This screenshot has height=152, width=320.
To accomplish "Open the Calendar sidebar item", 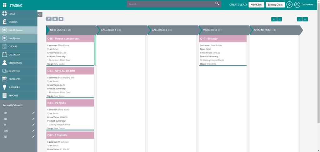I will click(14, 55).
